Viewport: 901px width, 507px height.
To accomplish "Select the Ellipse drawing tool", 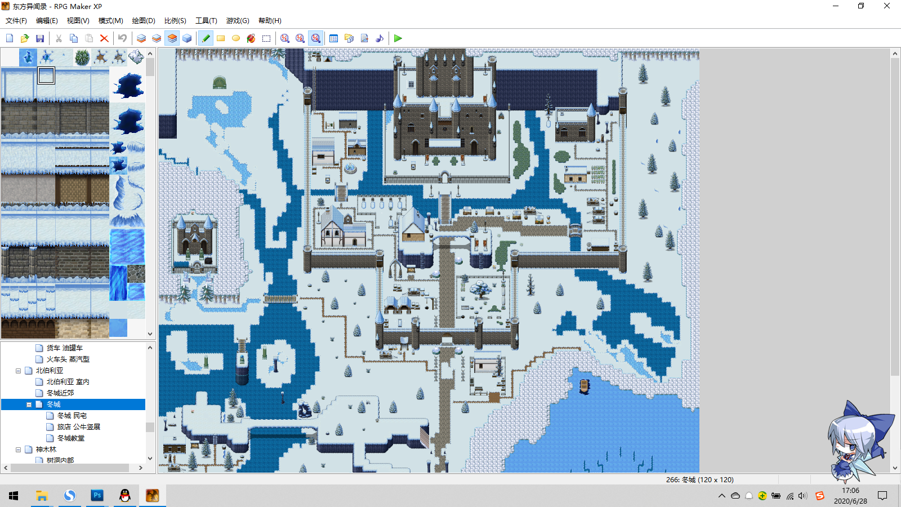I will 236,38.
